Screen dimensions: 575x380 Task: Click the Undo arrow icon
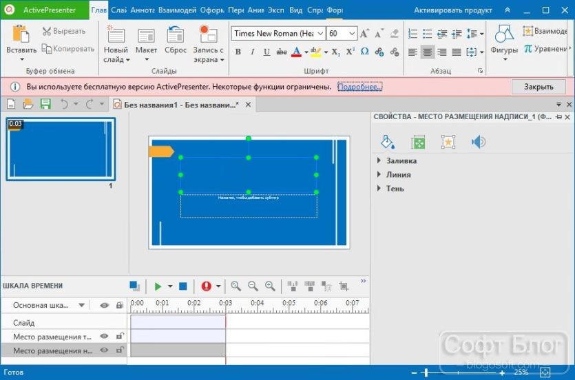pos(64,105)
